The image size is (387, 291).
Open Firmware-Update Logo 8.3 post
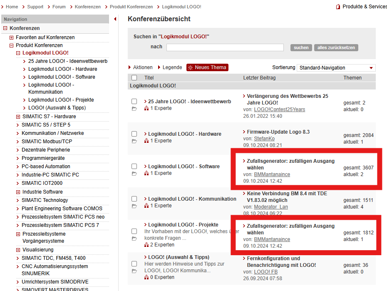click(278, 132)
